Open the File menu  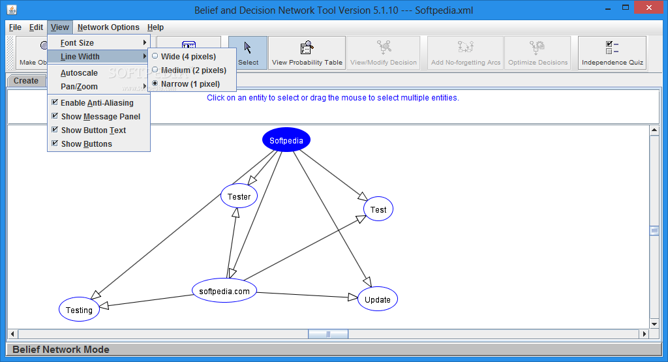(15, 27)
